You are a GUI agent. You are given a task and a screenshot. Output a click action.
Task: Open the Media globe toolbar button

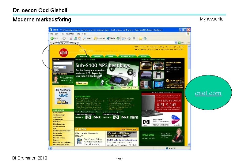point(111,38)
